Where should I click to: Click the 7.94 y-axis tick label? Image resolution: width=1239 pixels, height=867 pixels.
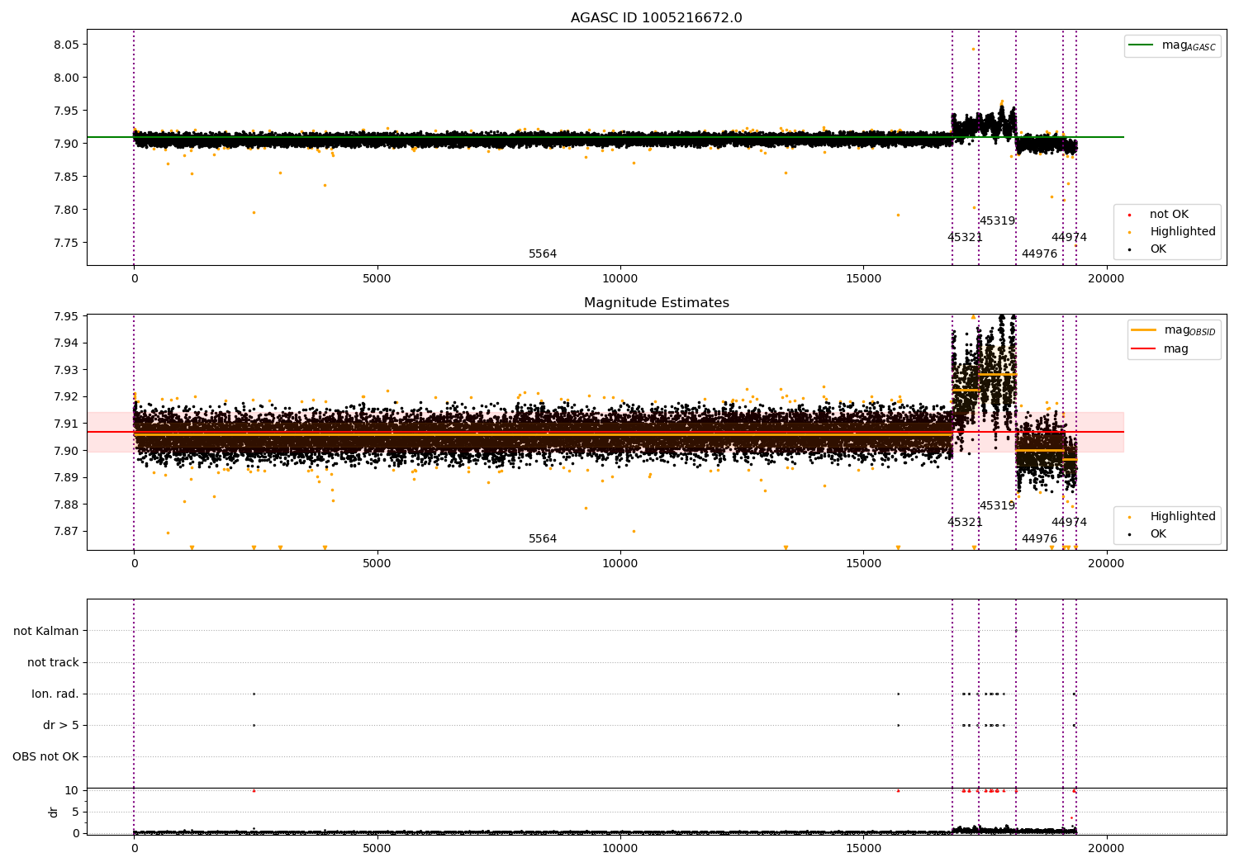(x=67, y=343)
